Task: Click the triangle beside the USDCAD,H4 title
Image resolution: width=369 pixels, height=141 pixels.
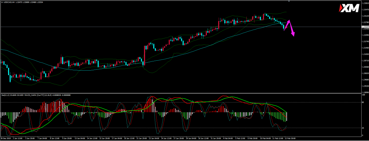Action: pos(2,2)
